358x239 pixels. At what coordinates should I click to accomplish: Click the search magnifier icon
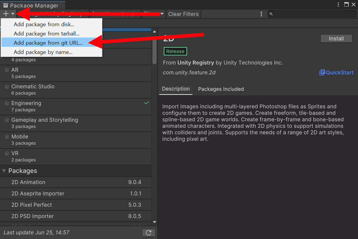pos(271,14)
